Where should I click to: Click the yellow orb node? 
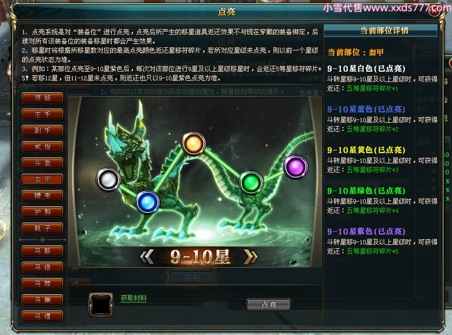(x=193, y=143)
